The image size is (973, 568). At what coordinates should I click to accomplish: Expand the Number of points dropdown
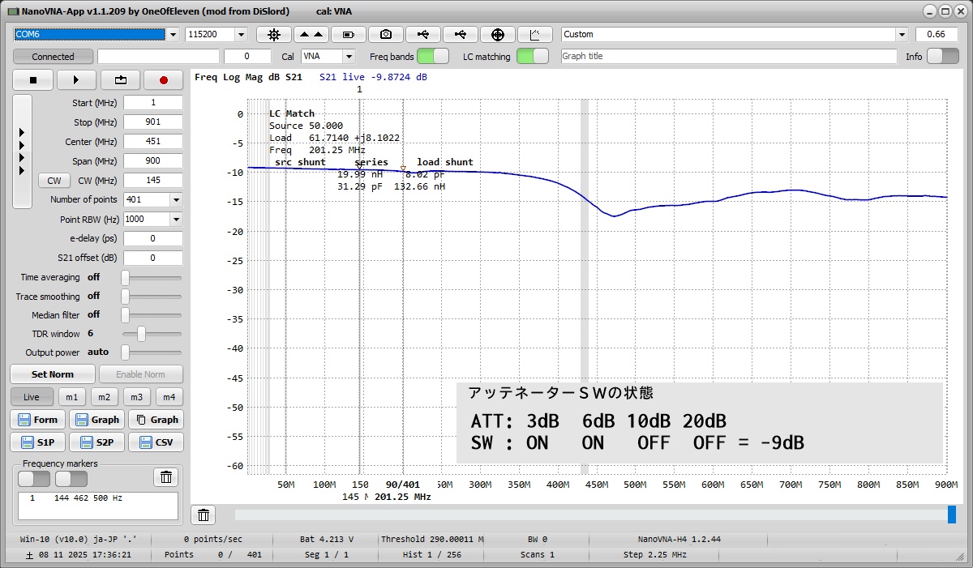176,199
